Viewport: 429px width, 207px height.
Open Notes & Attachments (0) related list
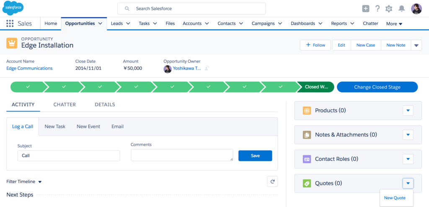(x=346, y=135)
